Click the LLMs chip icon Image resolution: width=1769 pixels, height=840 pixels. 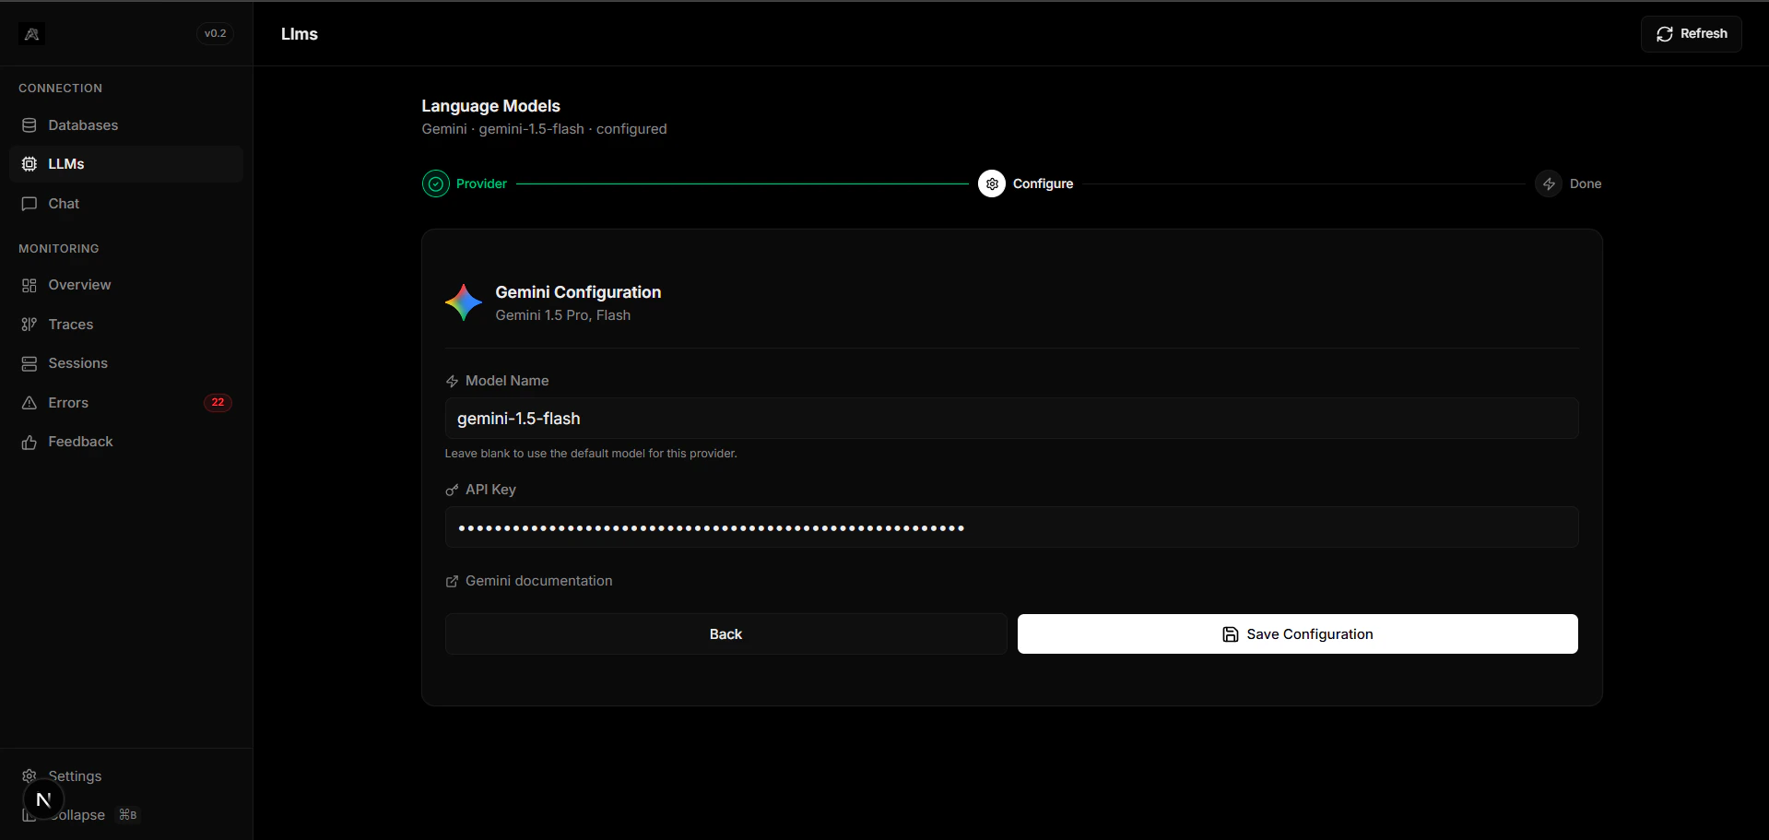click(29, 164)
